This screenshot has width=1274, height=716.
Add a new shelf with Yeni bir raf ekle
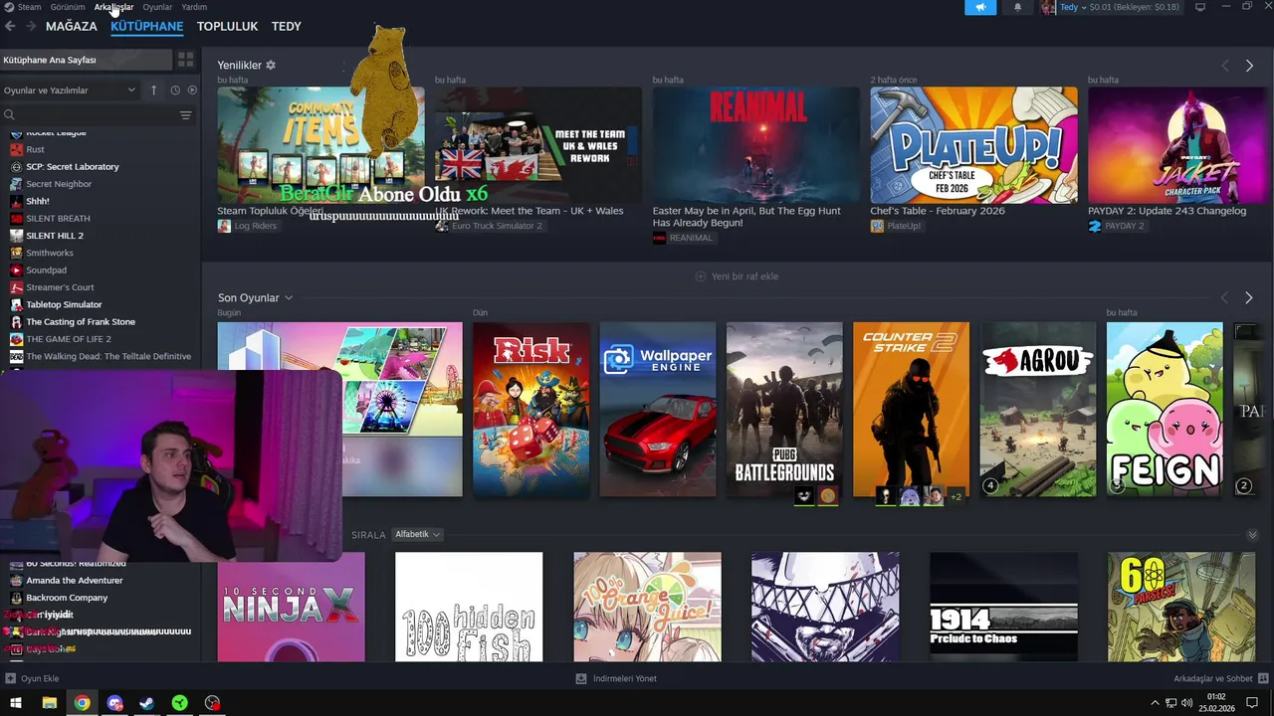(x=737, y=276)
